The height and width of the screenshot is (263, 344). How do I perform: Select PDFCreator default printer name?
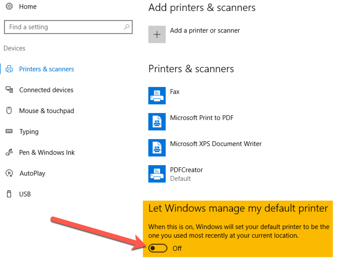click(186, 170)
